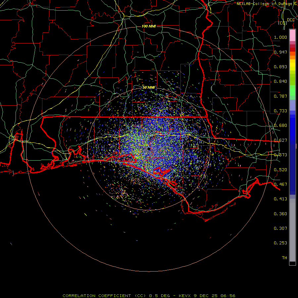This screenshot has height=298, width=298.
Task: Click the 0.573 color scale value
Action: tap(280, 155)
